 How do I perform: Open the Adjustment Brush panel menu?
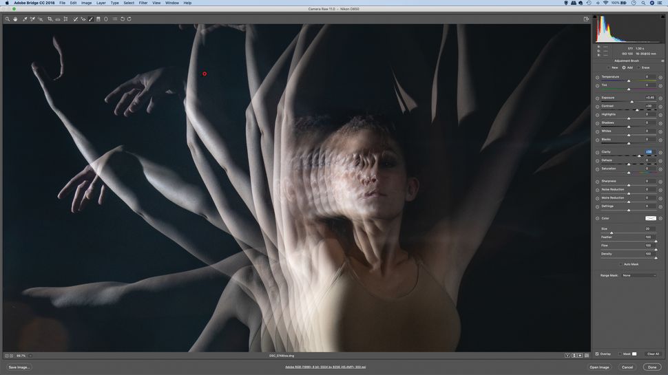662,61
